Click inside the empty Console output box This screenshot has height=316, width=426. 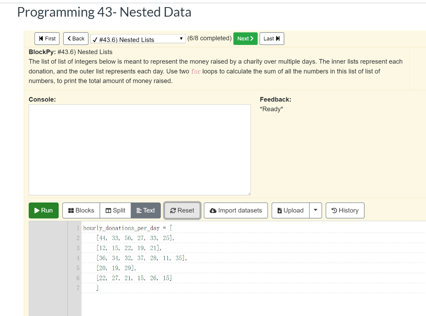[139, 150]
